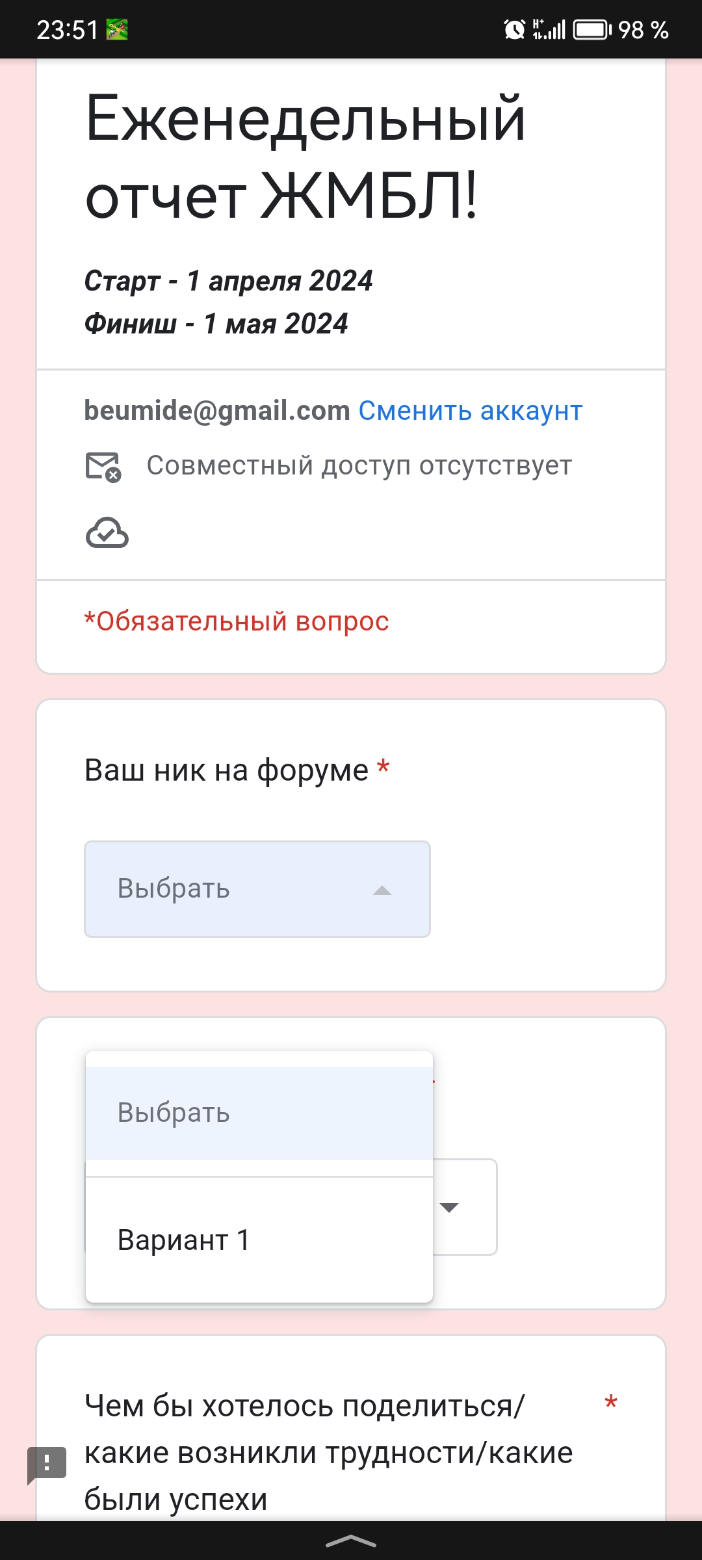Tap the "Еженедельный отчет ЖМБЛ!" form title
Screen dimensions: 702x1560
point(305,156)
